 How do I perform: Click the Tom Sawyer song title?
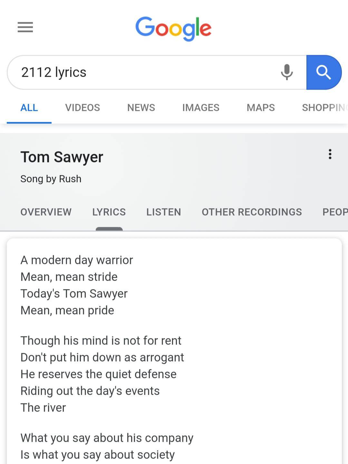point(62,157)
